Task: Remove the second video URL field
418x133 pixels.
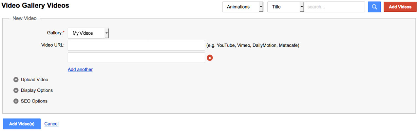Action: coord(210,58)
